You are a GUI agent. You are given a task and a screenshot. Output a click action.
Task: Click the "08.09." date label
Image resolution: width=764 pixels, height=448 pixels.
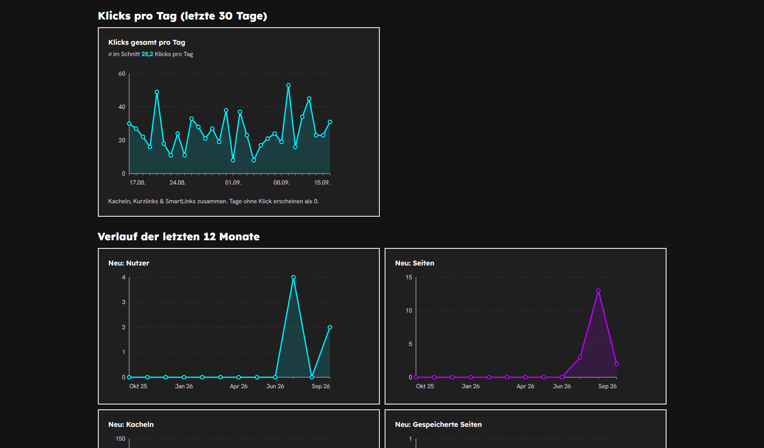[x=281, y=183]
